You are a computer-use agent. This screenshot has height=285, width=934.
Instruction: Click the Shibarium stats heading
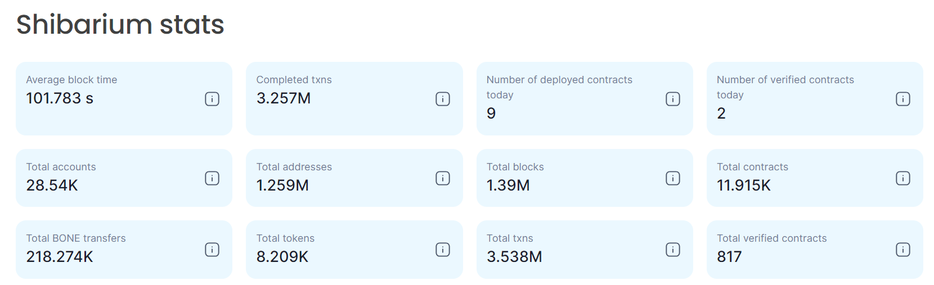[120, 25]
